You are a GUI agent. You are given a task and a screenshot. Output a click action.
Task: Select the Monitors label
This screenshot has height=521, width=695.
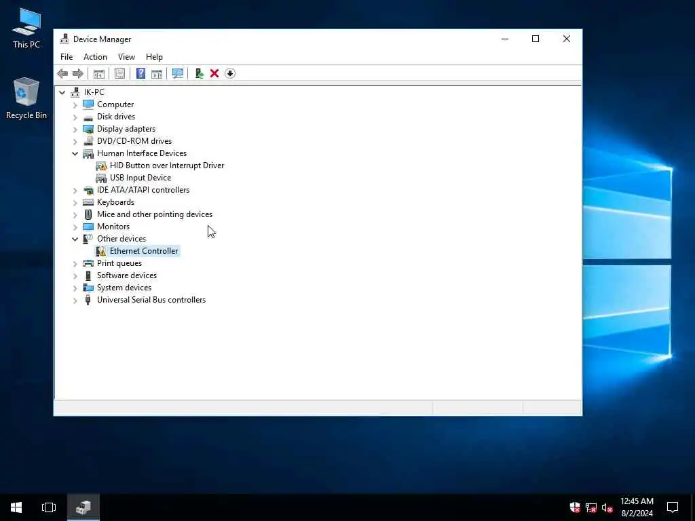pyautogui.click(x=113, y=227)
